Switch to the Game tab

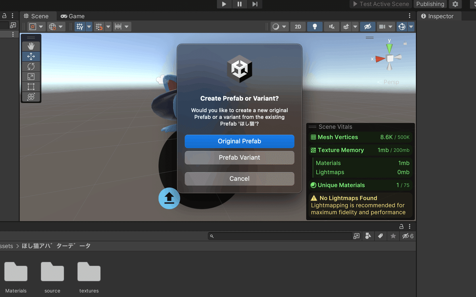coord(73,16)
